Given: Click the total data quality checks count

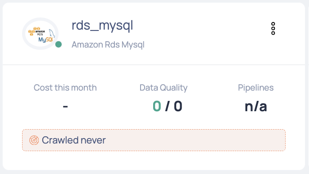Looking at the screenshot, I should [x=178, y=106].
